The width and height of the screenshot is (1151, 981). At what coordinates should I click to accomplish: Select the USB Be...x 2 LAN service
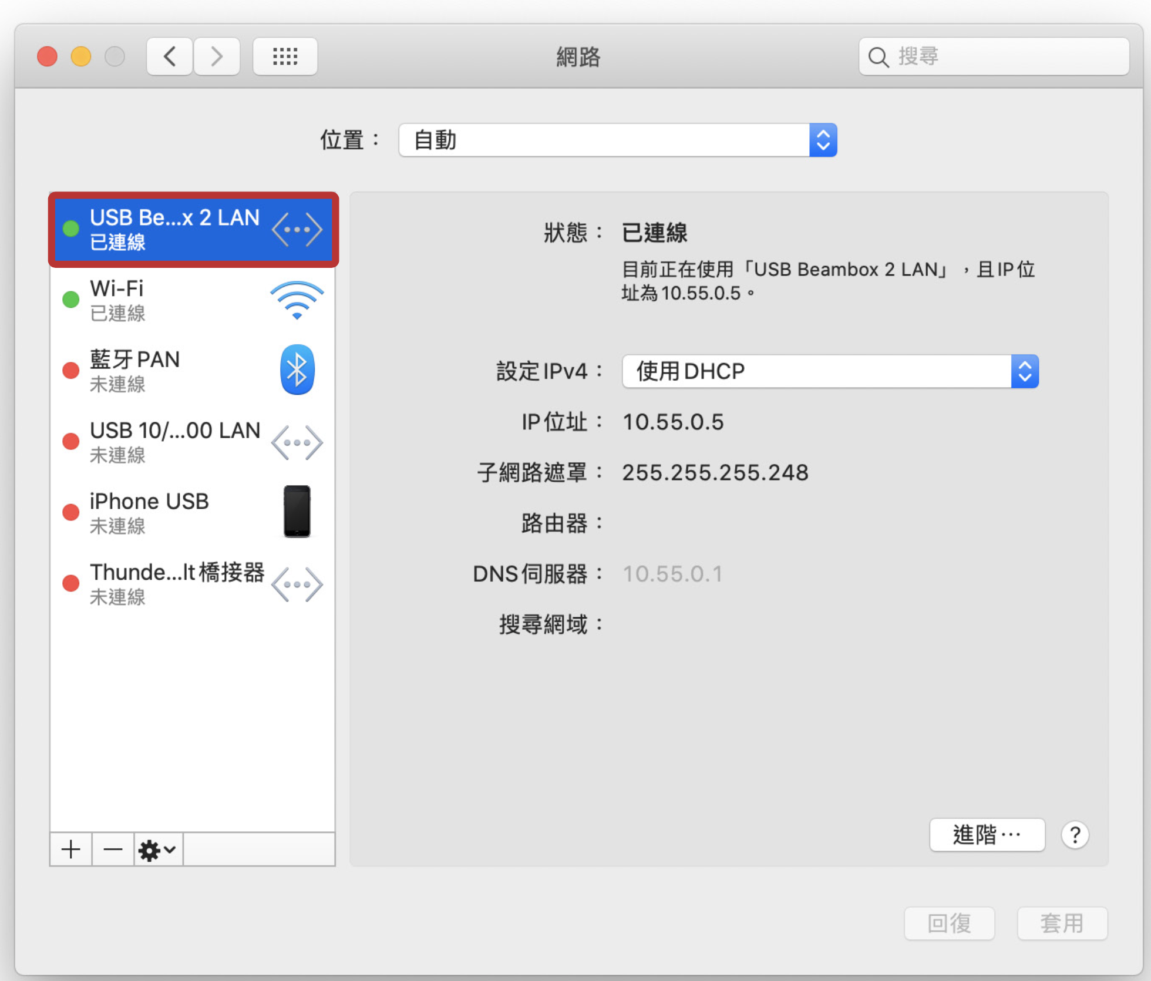193,229
